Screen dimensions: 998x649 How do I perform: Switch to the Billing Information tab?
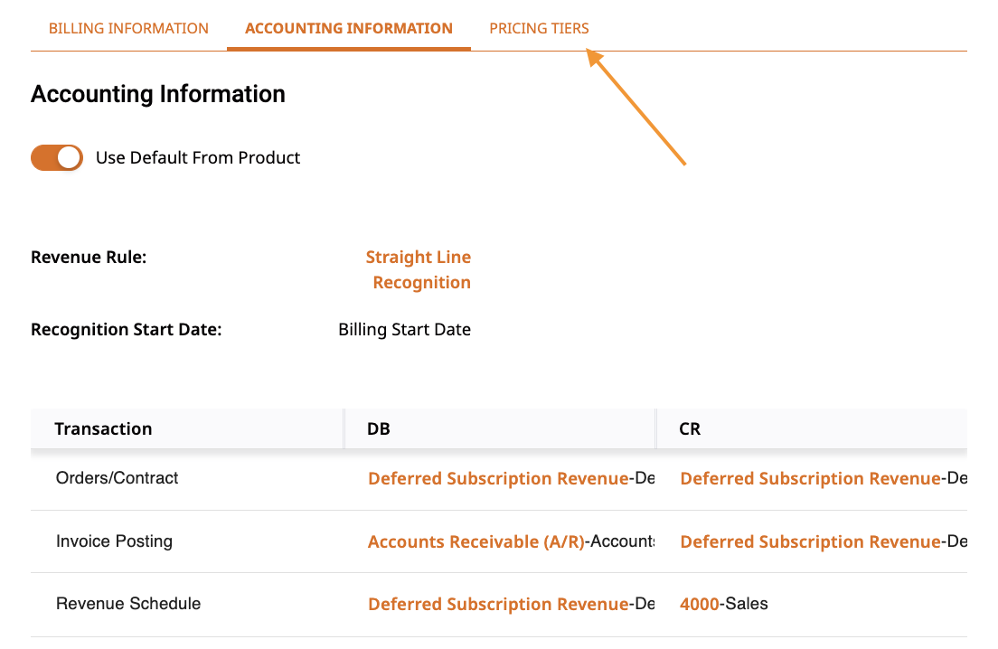click(128, 29)
